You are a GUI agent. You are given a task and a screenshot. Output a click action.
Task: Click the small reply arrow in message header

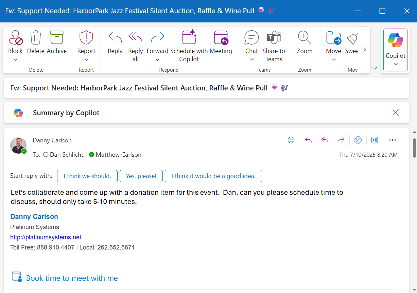308,140
